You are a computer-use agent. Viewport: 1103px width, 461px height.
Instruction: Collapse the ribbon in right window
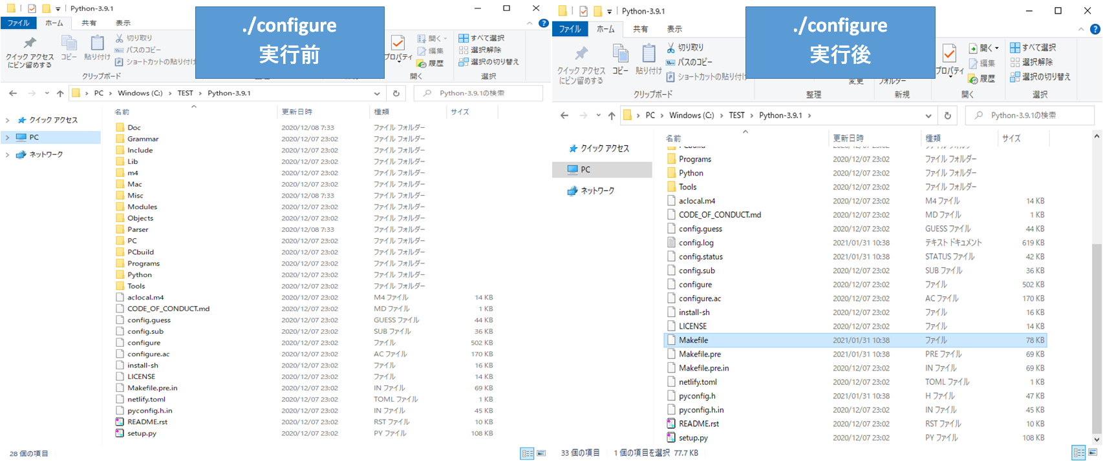1081,29
